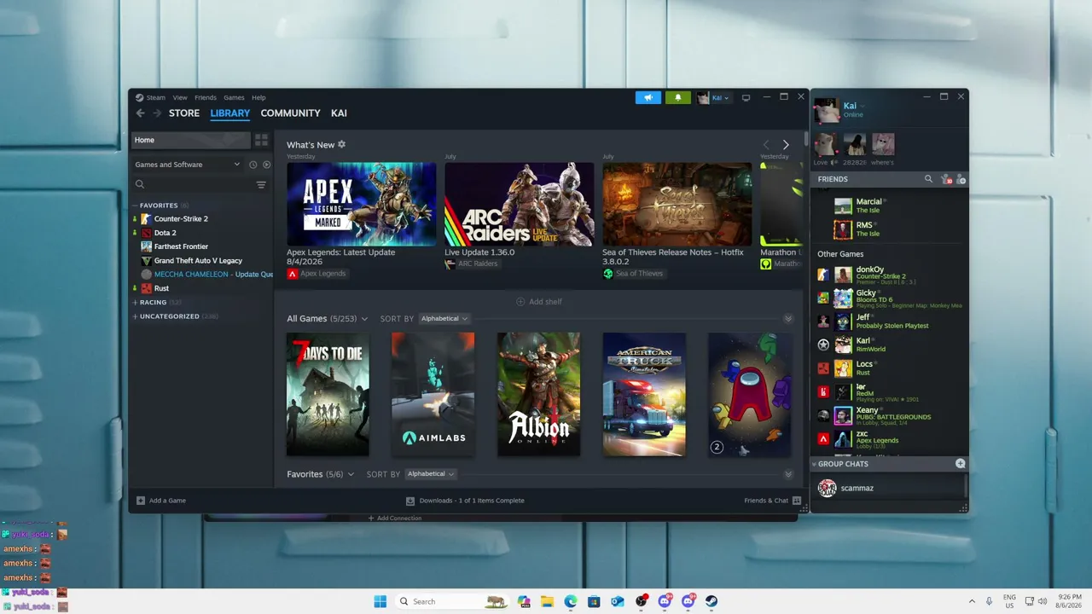Open the green notifications bell
The image size is (1092, 614).
click(678, 97)
